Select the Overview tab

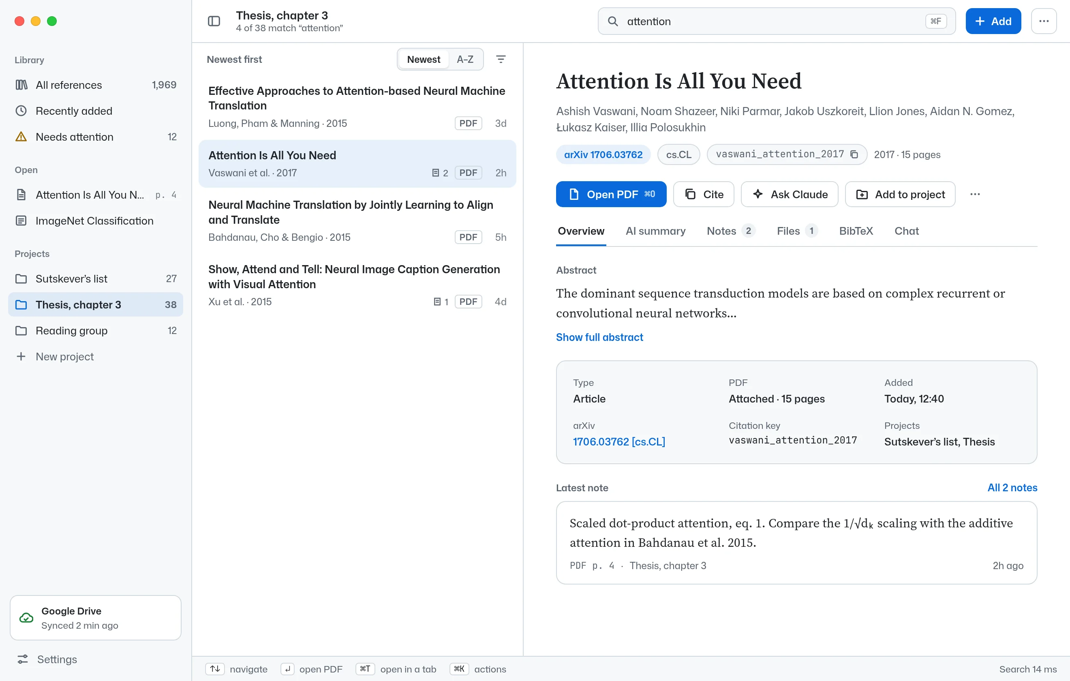point(581,231)
